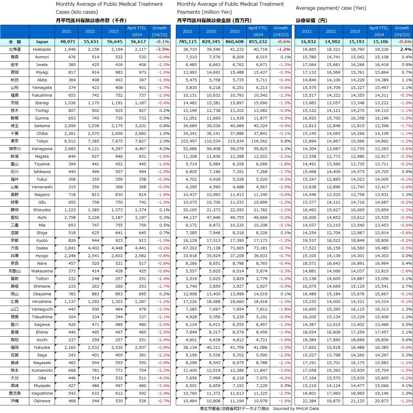Screen dimensions: 413x413
Task: Click Miyazaki average payment growth 4.1%
Action: click(402, 386)
